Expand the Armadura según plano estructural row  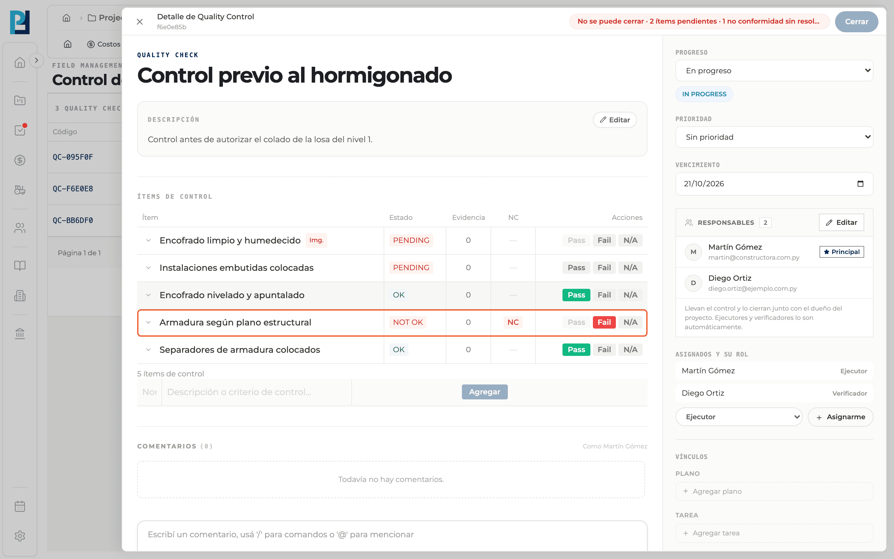coord(148,322)
